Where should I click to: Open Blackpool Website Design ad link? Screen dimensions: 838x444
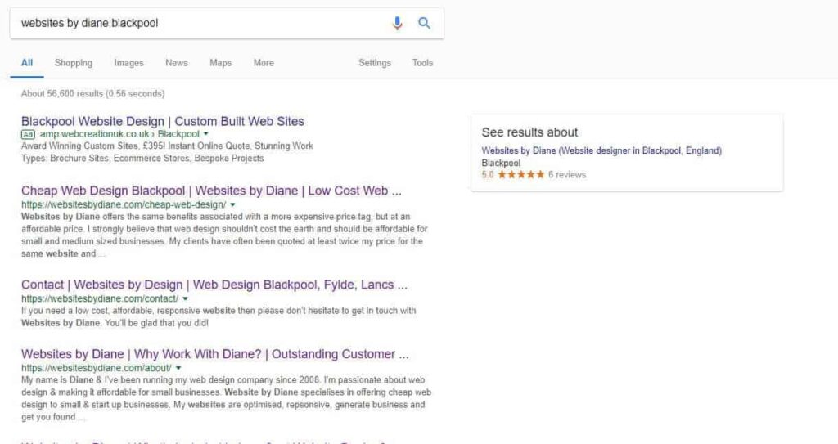click(x=163, y=121)
